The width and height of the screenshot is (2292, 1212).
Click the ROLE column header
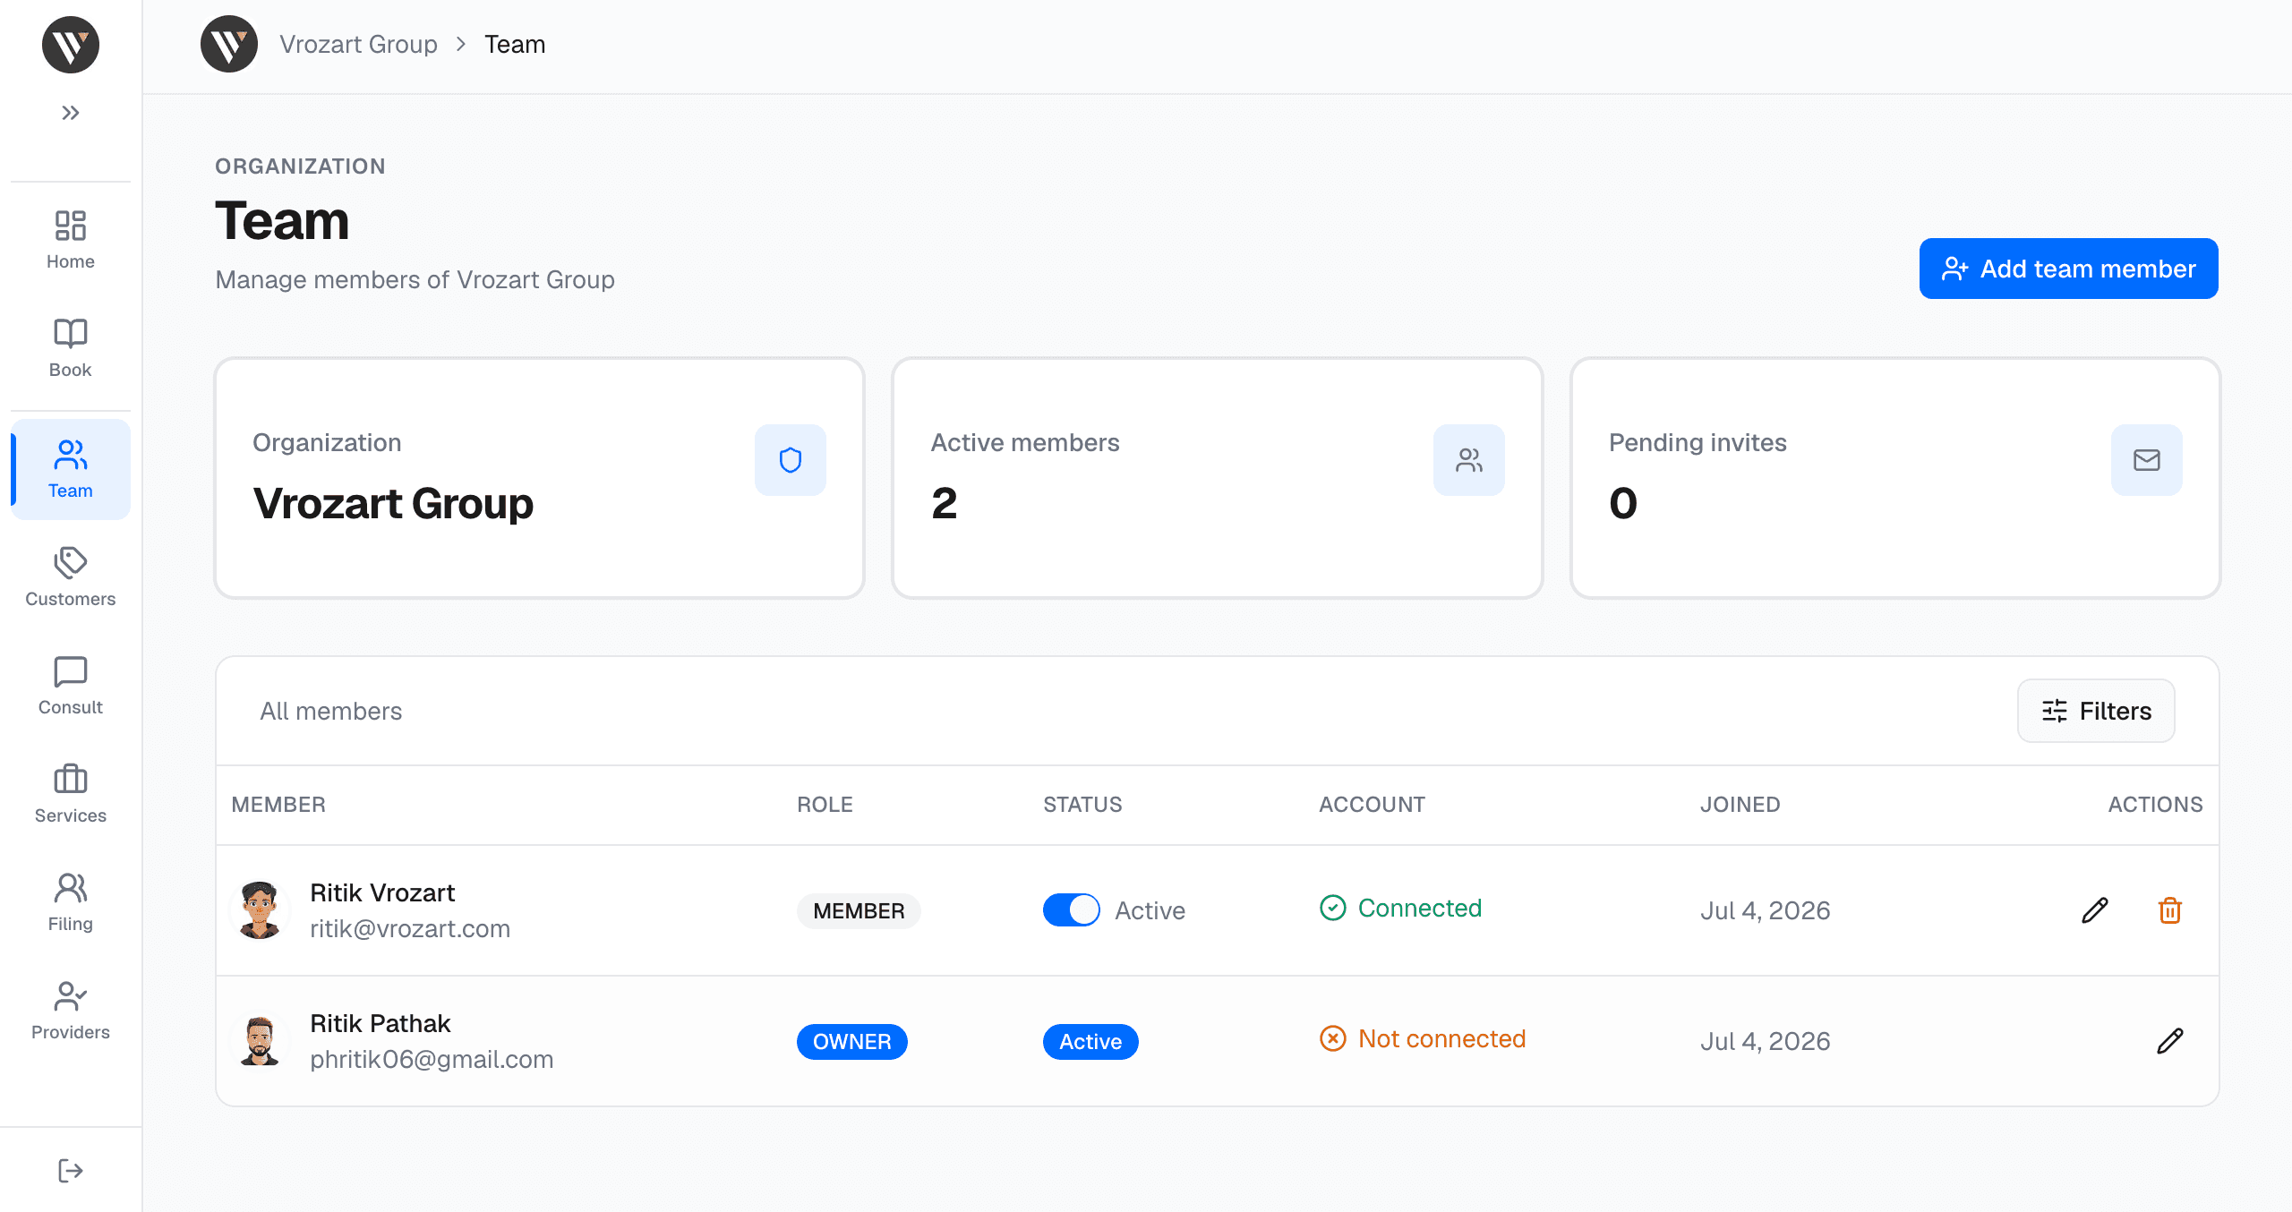[x=825, y=805]
